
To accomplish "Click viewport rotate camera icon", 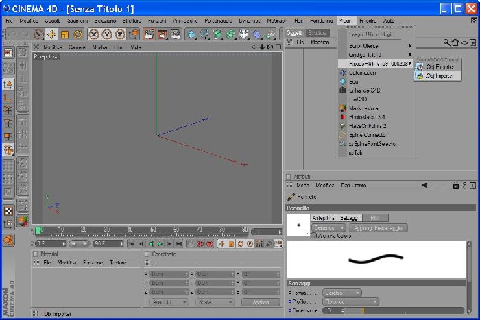I will coord(270,47).
